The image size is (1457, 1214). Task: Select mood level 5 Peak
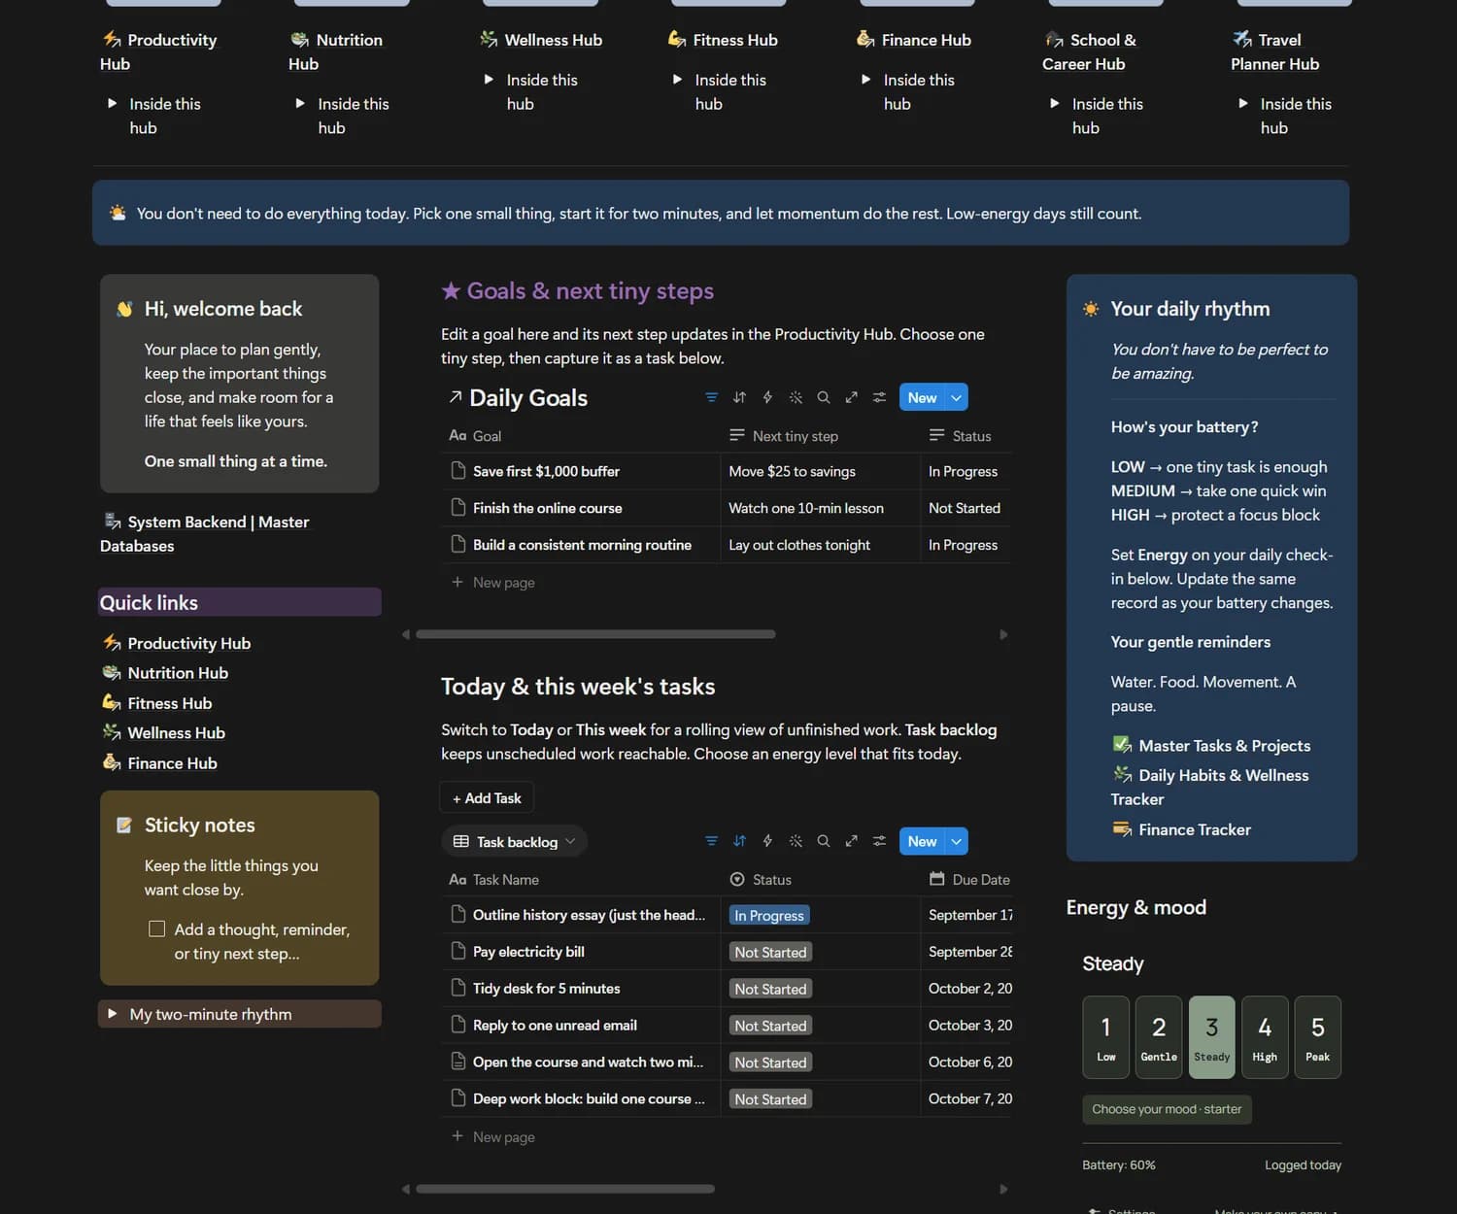point(1318,1037)
